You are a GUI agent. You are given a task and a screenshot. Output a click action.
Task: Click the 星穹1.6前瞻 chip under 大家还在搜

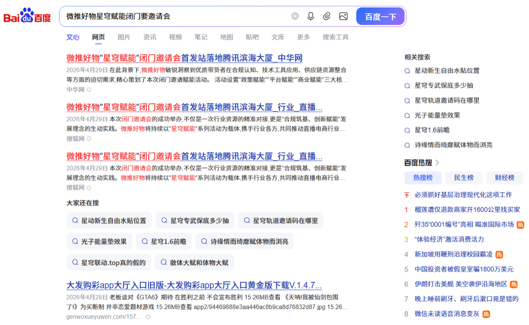point(164,242)
